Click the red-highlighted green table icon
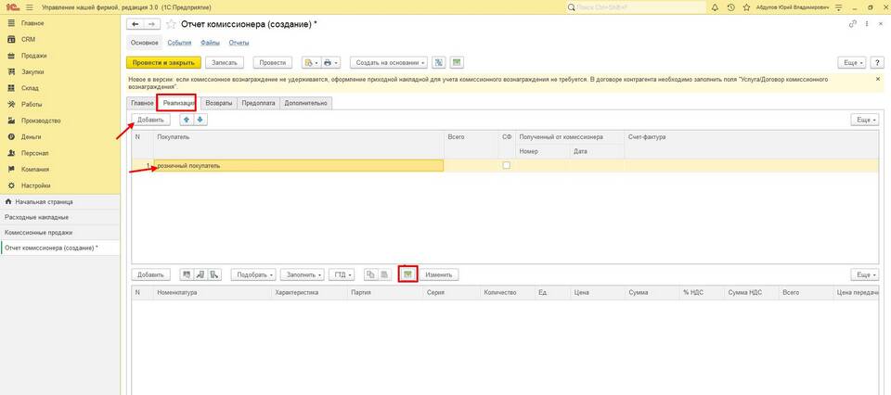Screen dimensions: 891x395 click(x=407, y=274)
